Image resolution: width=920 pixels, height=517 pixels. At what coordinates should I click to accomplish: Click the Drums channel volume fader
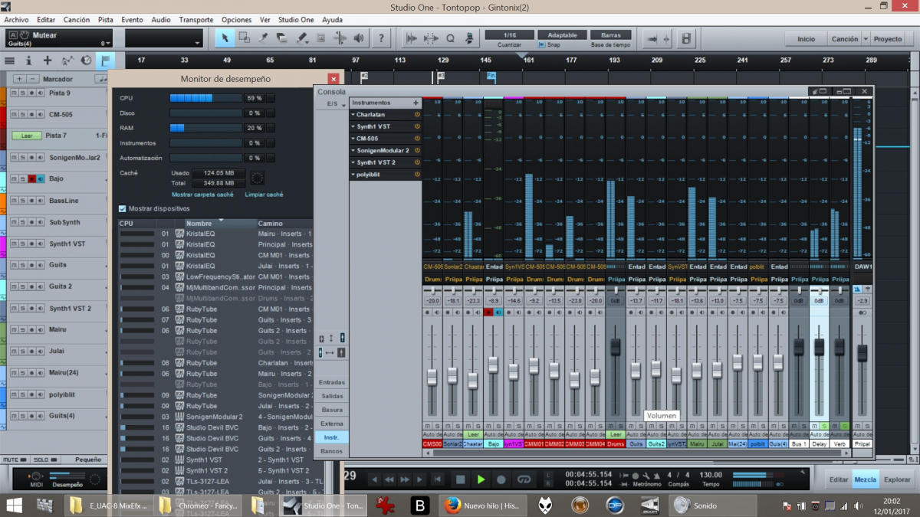tap(615, 347)
